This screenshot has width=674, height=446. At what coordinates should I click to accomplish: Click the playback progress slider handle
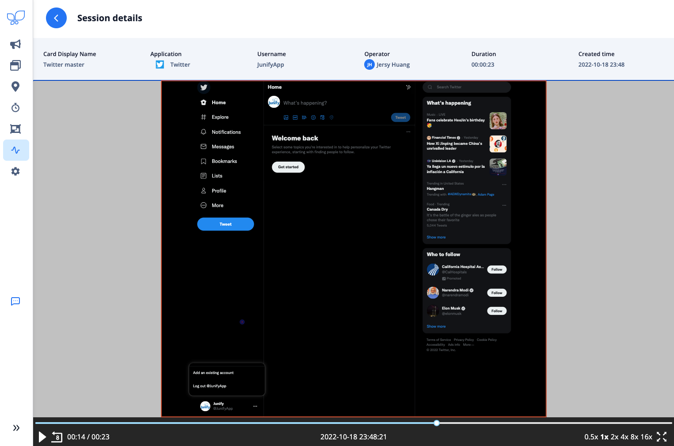pos(437,423)
